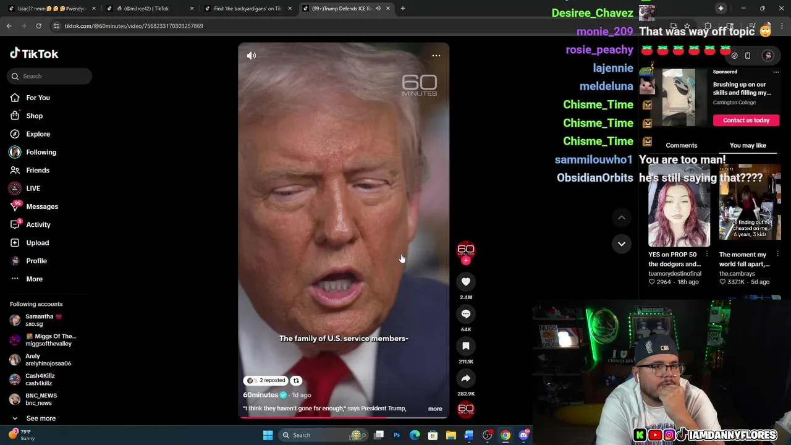Screen dimensions: 791x445
Task: Open your Profile page
Action: tap(36, 261)
